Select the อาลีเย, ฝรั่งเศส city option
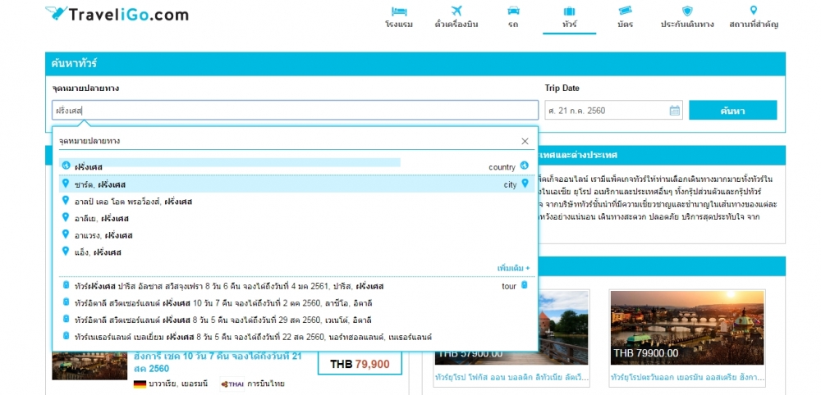This screenshot has width=821, height=395. pos(102,218)
